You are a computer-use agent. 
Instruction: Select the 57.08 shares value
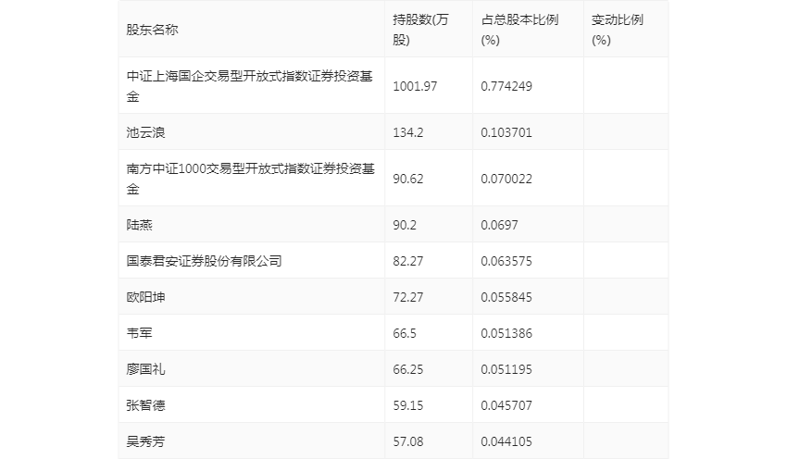pyautogui.click(x=407, y=441)
